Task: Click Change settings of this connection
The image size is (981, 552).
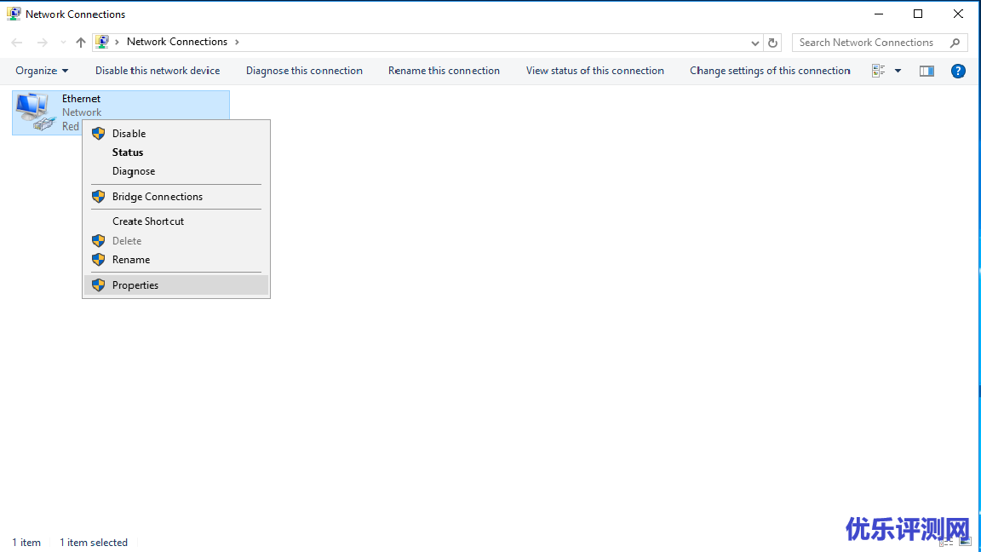Action: click(x=770, y=71)
